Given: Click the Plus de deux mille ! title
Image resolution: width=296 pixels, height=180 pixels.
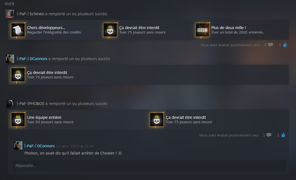Looking at the screenshot, I should pyautogui.click(x=229, y=28).
